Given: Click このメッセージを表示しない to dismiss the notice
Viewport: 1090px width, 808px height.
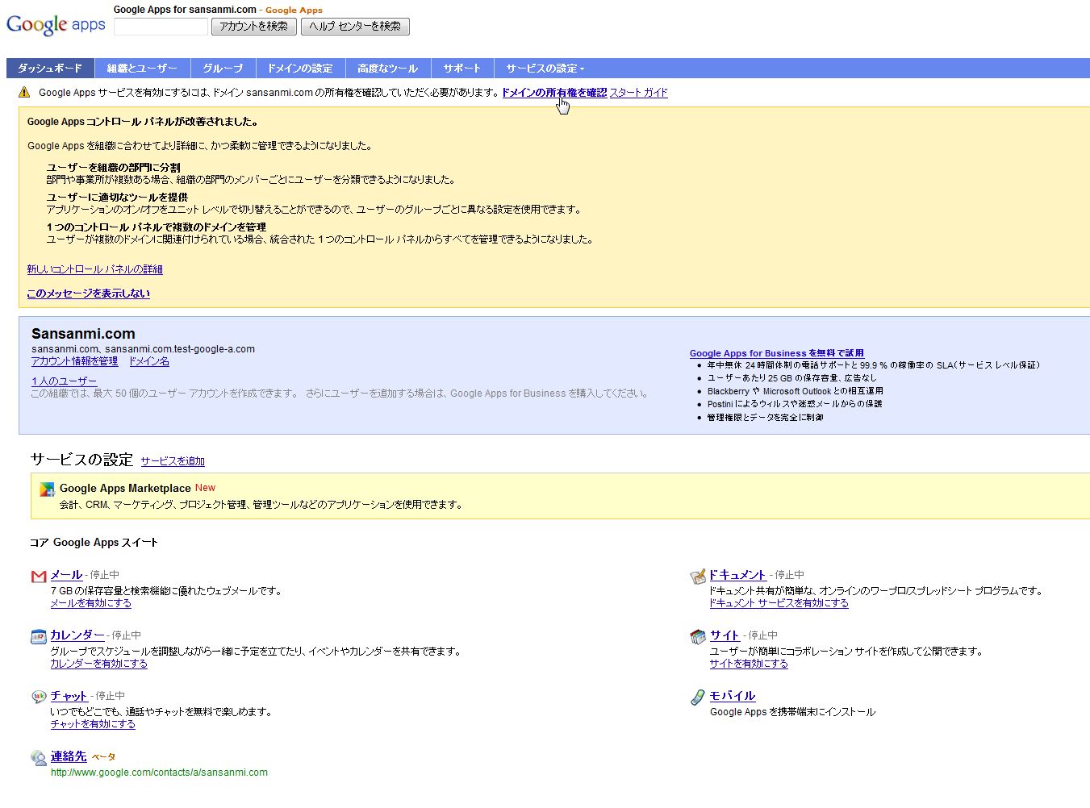Looking at the screenshot, I should (x=89, y=294).
